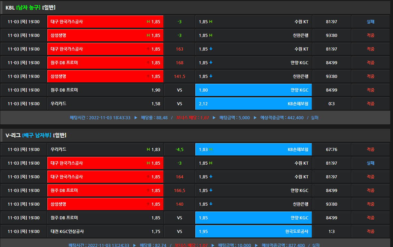Viewport: 393px width, 247px height.
Task: Click blue down arrow in the 141.5 row
Action: pos(211,77)
